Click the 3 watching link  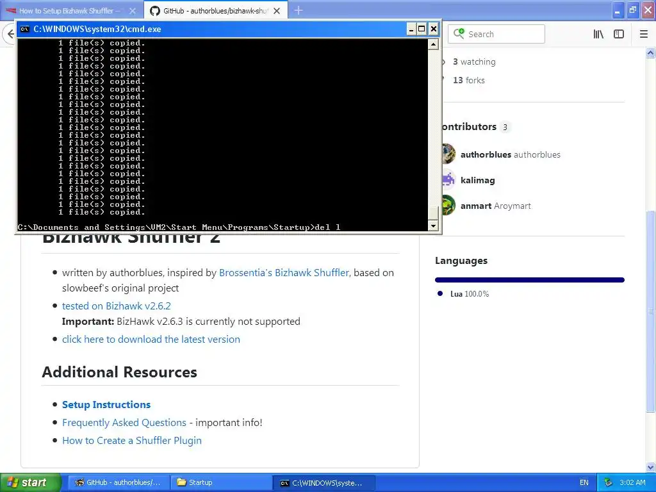coord(474,62)
